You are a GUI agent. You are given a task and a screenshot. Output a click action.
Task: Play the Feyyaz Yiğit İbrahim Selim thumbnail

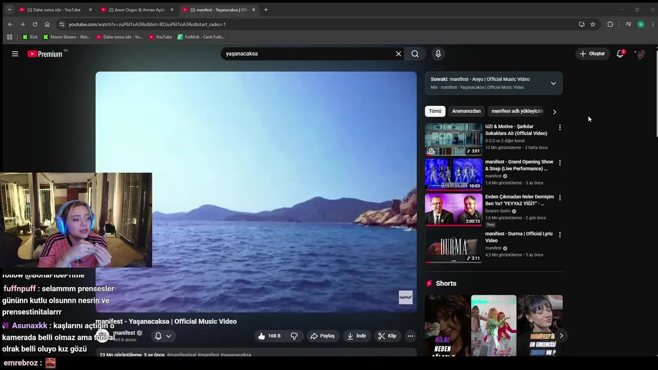[x=453, y=210]
